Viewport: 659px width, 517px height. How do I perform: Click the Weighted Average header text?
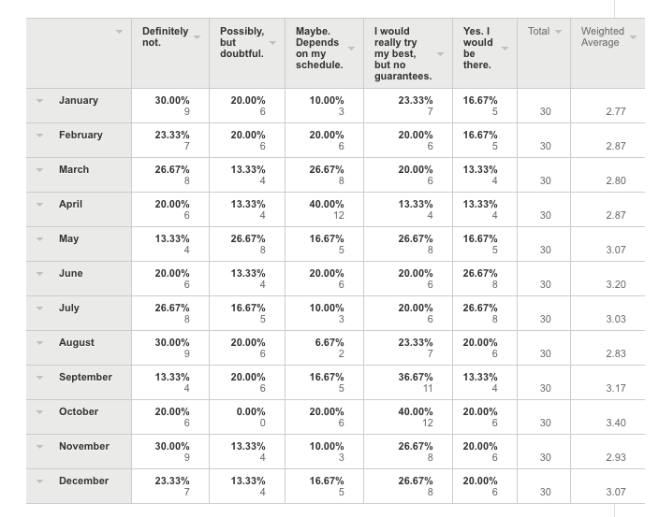[x=602, y=36]
